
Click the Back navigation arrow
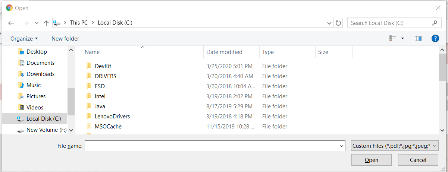11,23
